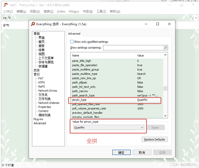Open the 帮助(H) menu
Screen dimensions: 199x168
115,11
